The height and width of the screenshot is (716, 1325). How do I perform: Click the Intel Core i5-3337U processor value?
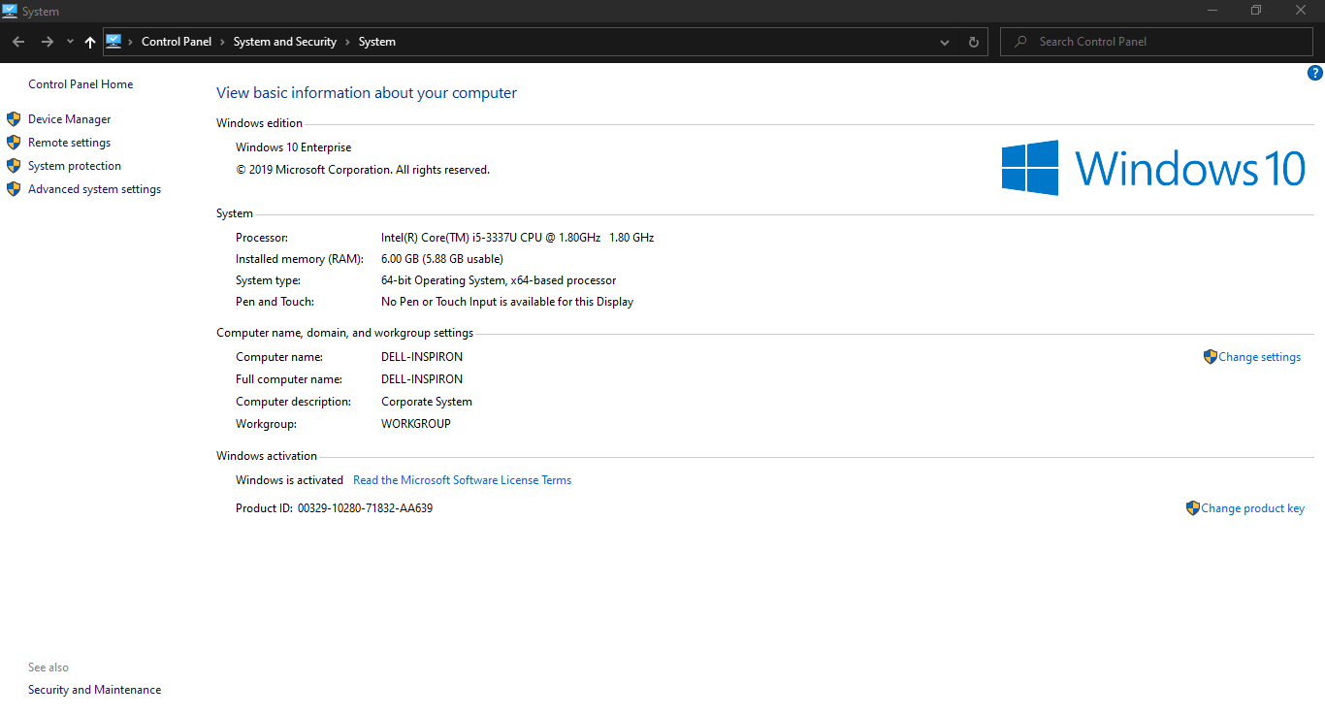518,238
